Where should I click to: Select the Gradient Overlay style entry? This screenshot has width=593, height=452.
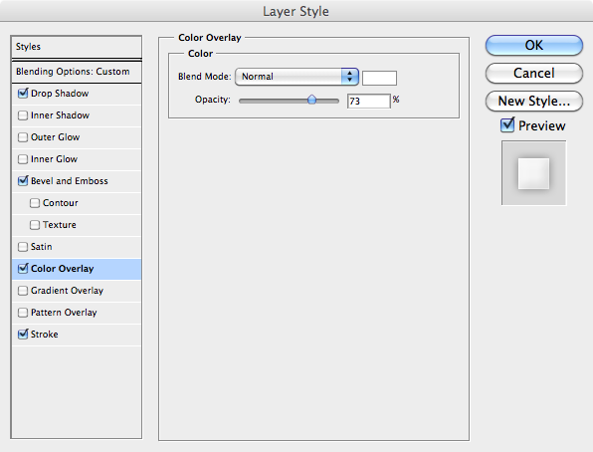[x=77, y=291]
